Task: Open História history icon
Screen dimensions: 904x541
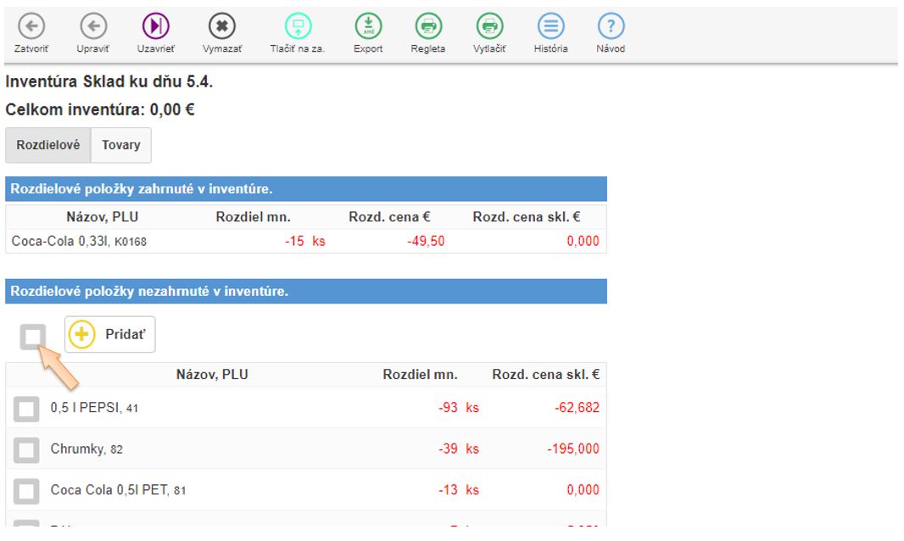Action: pyautogui.click(x=551, y=26)
